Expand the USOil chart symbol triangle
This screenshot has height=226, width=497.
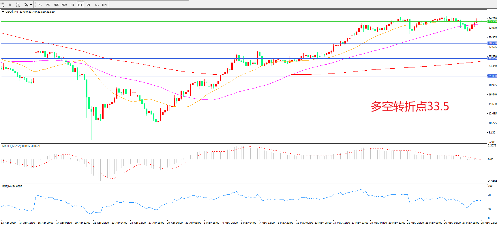click(x=3, y=12)
